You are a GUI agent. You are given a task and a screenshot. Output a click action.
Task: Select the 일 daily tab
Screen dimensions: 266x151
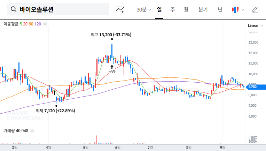pos(159,10)
